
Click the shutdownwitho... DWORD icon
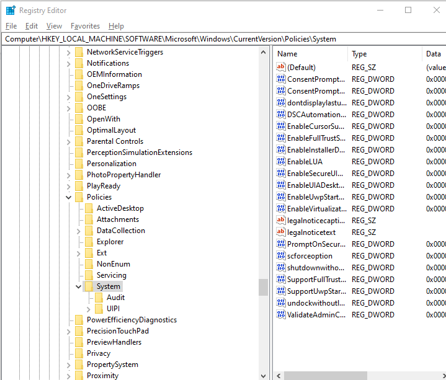[x=281, y=267]
